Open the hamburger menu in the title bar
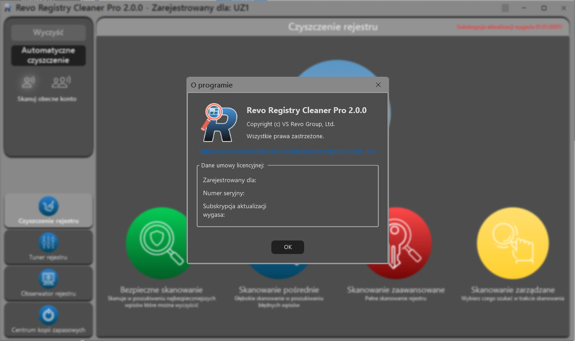This screenshot has height=341, width=575. coord(505,8)
